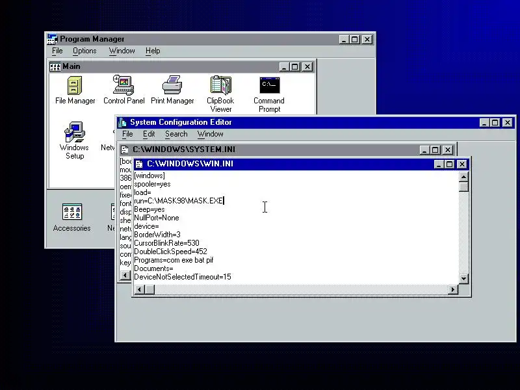
Task: Maximize the Main group window
Action: 294,67
